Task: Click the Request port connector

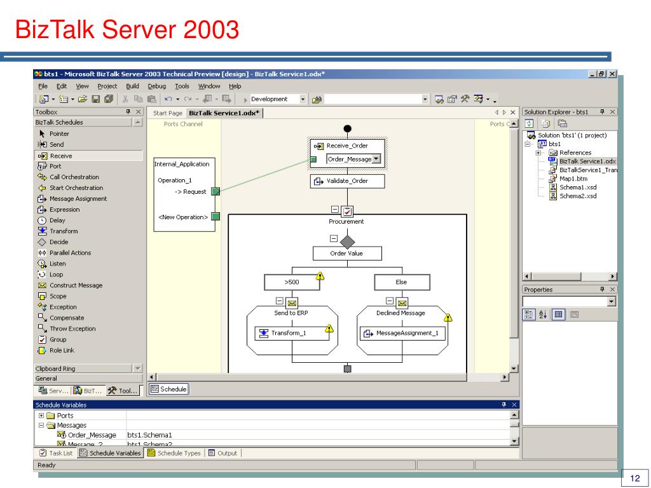Action: coord(216,191)
